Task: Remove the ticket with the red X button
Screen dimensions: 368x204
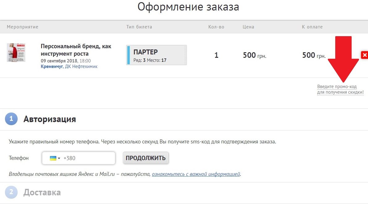Action: (364, 55)
